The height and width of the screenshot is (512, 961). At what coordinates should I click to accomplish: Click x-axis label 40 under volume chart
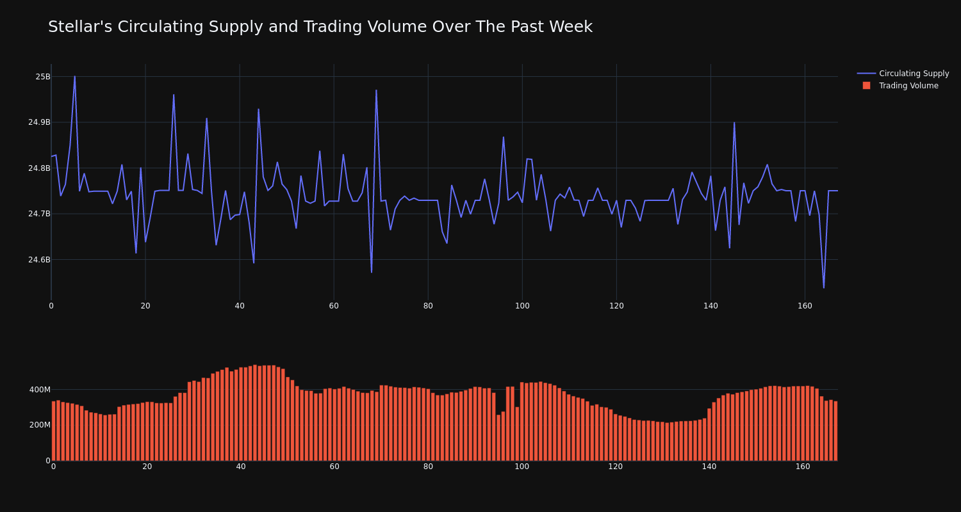click(x=241, y=467)
